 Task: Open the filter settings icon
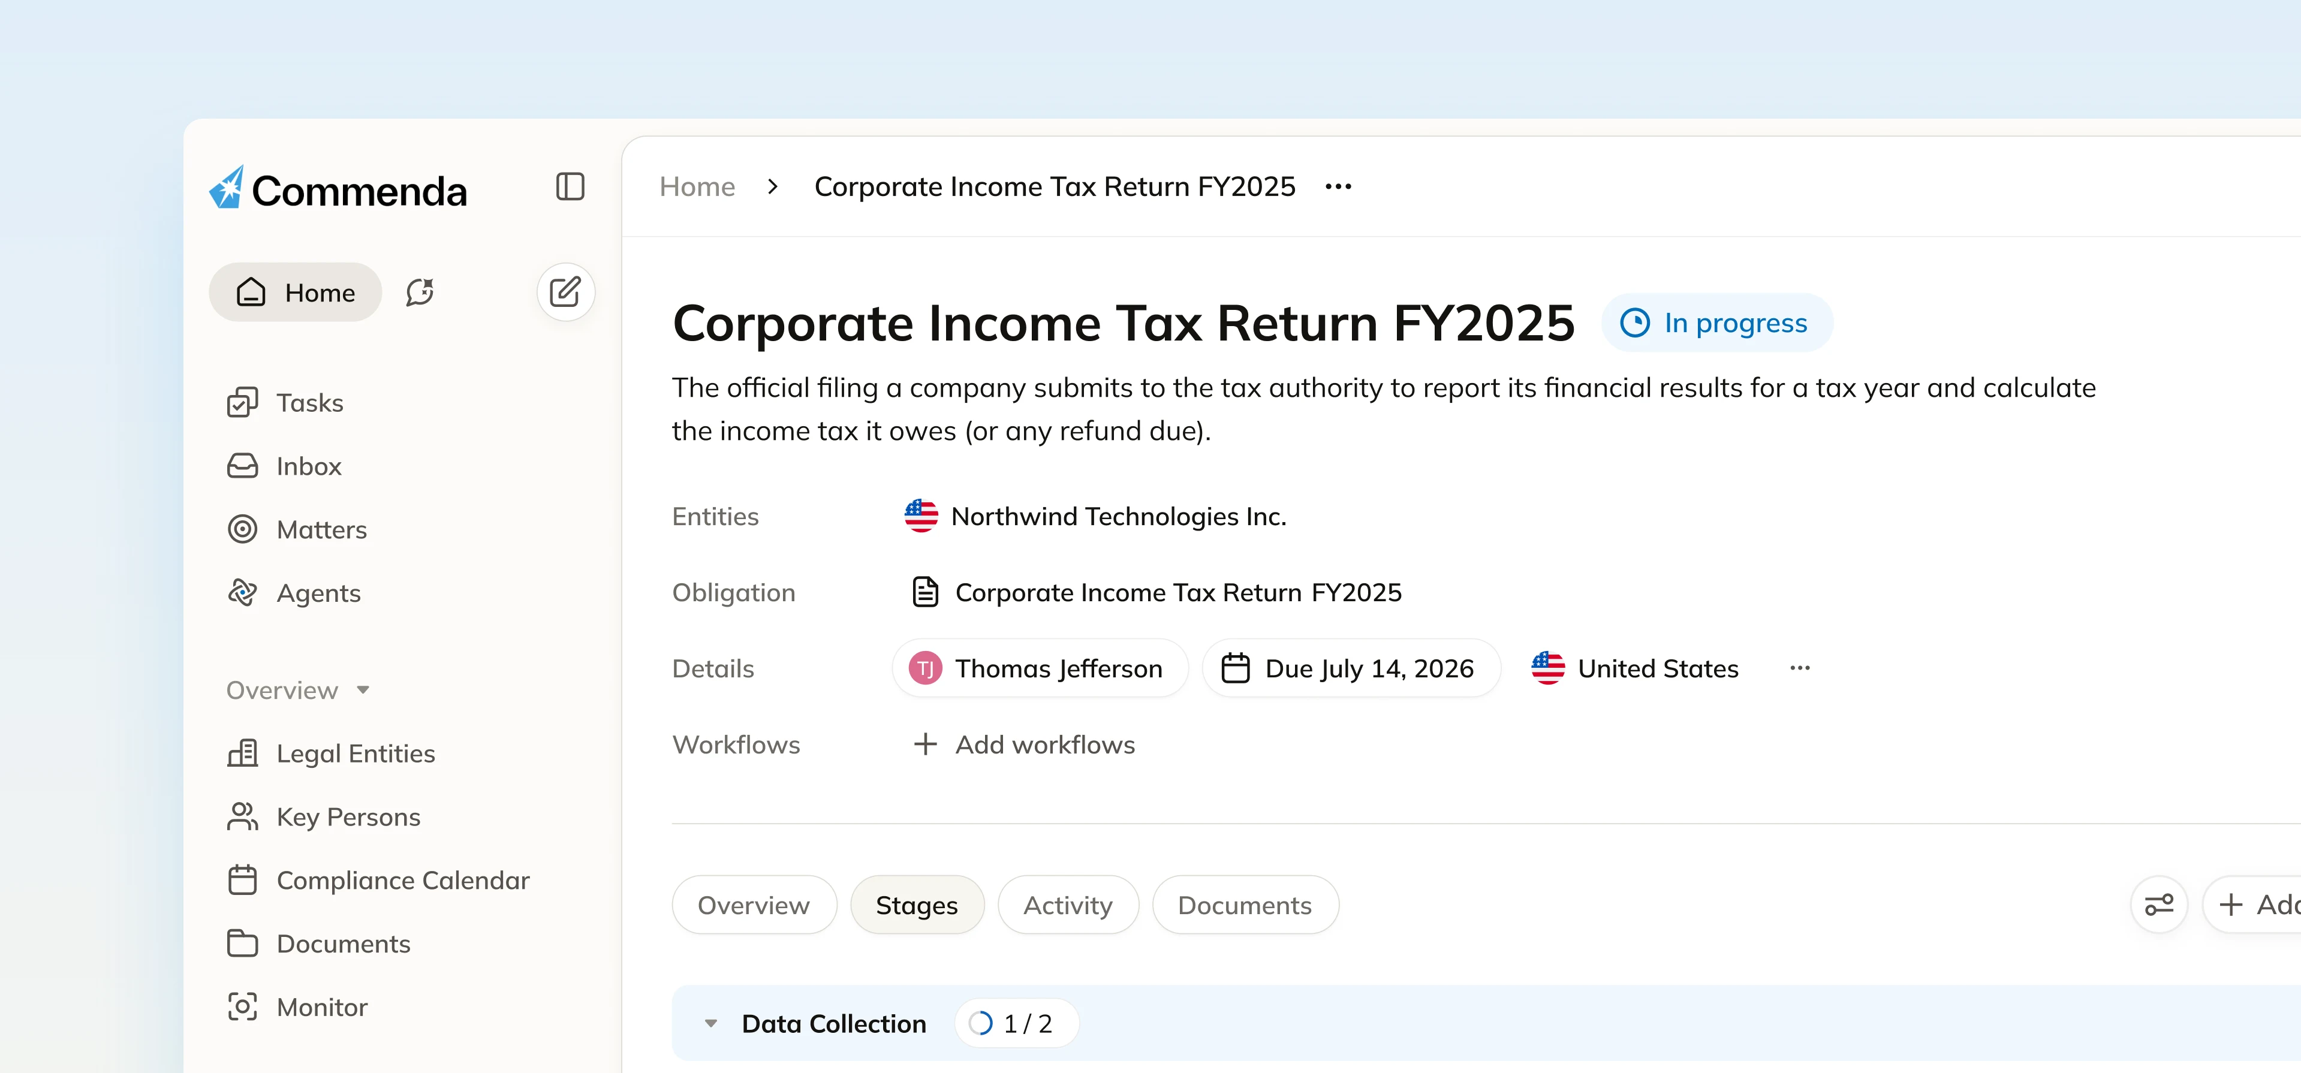(2159, 906)
